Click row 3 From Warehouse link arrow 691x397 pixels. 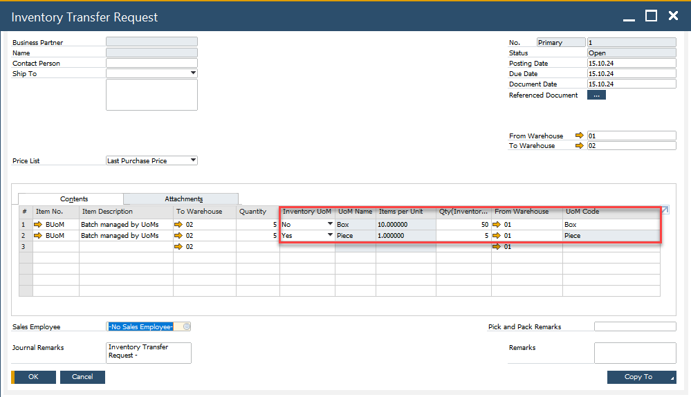[x=497, y=247]
